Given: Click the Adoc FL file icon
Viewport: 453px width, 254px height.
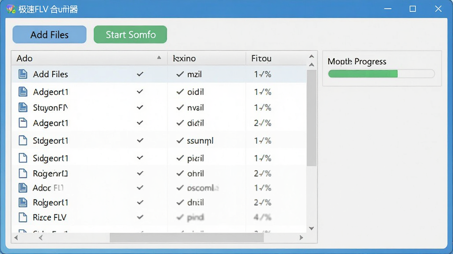Looking at the screenshot, I should 23,188.
